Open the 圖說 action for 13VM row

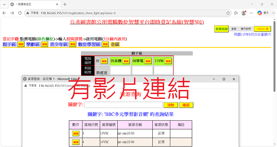coord(75,134)
